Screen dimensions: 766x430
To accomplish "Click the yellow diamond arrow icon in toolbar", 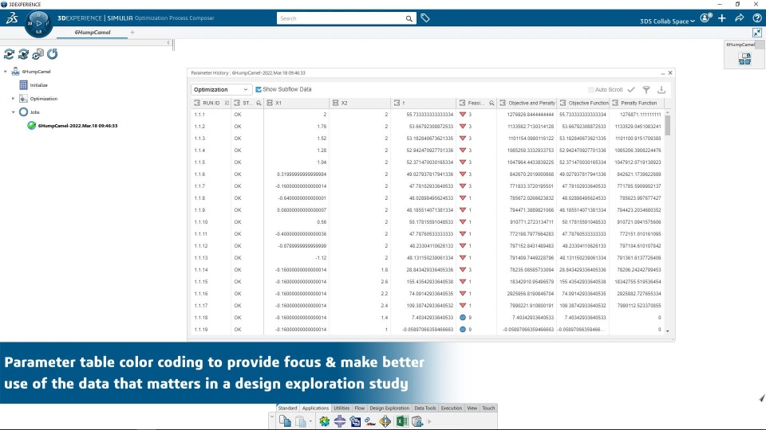I will click(x=385, y=420).
